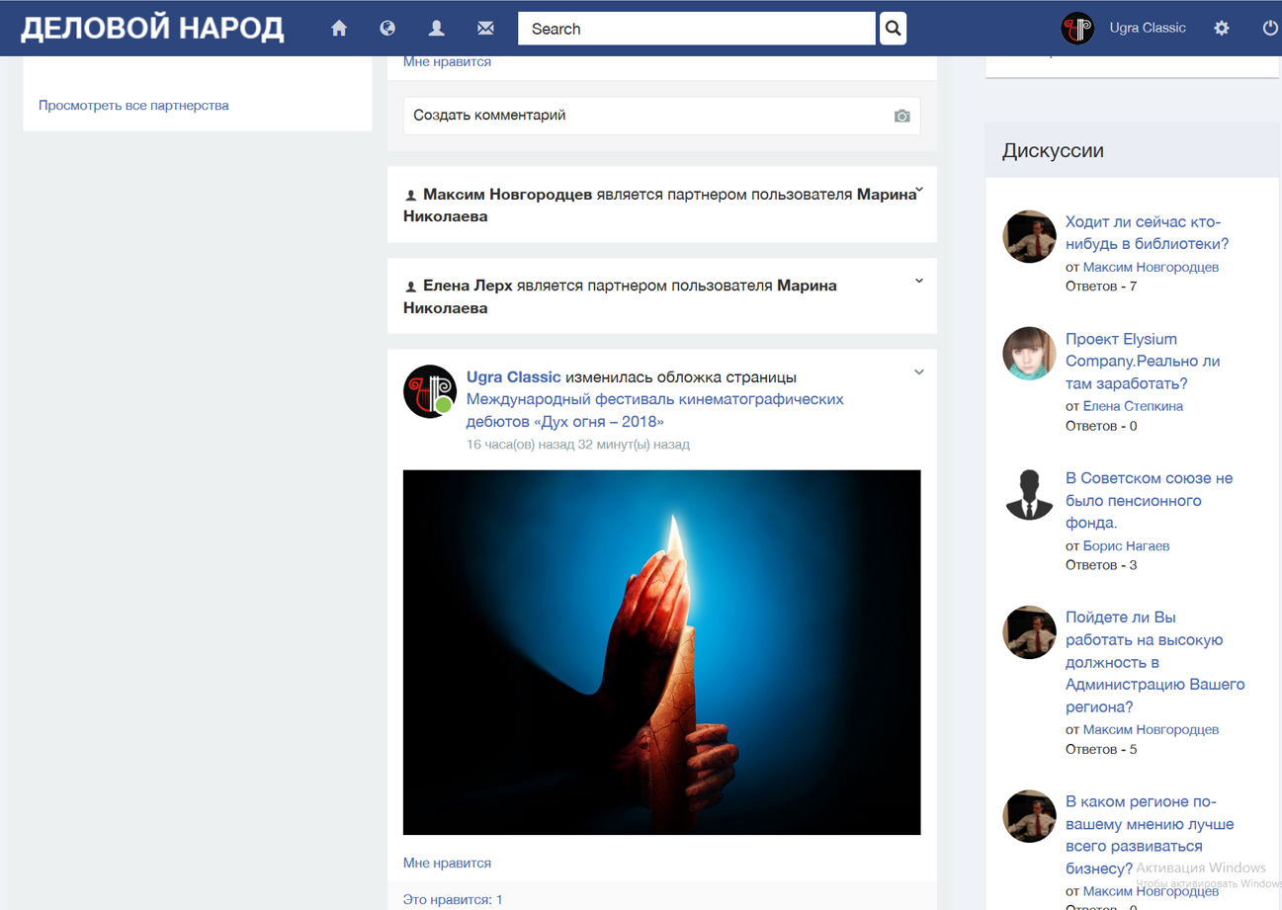Open Ugra Classic avatar in header
Viewport: 1282px width, 910px height.
[x=1077, y=29]
